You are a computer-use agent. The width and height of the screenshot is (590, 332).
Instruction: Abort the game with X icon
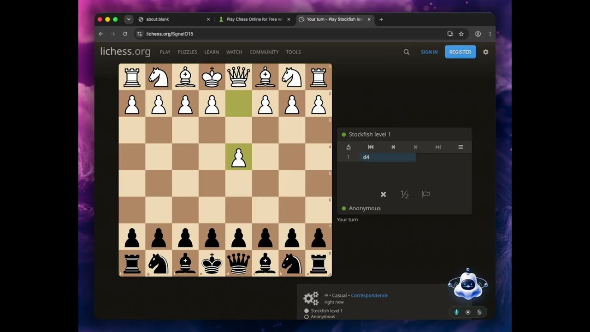(x=383, y=195)
